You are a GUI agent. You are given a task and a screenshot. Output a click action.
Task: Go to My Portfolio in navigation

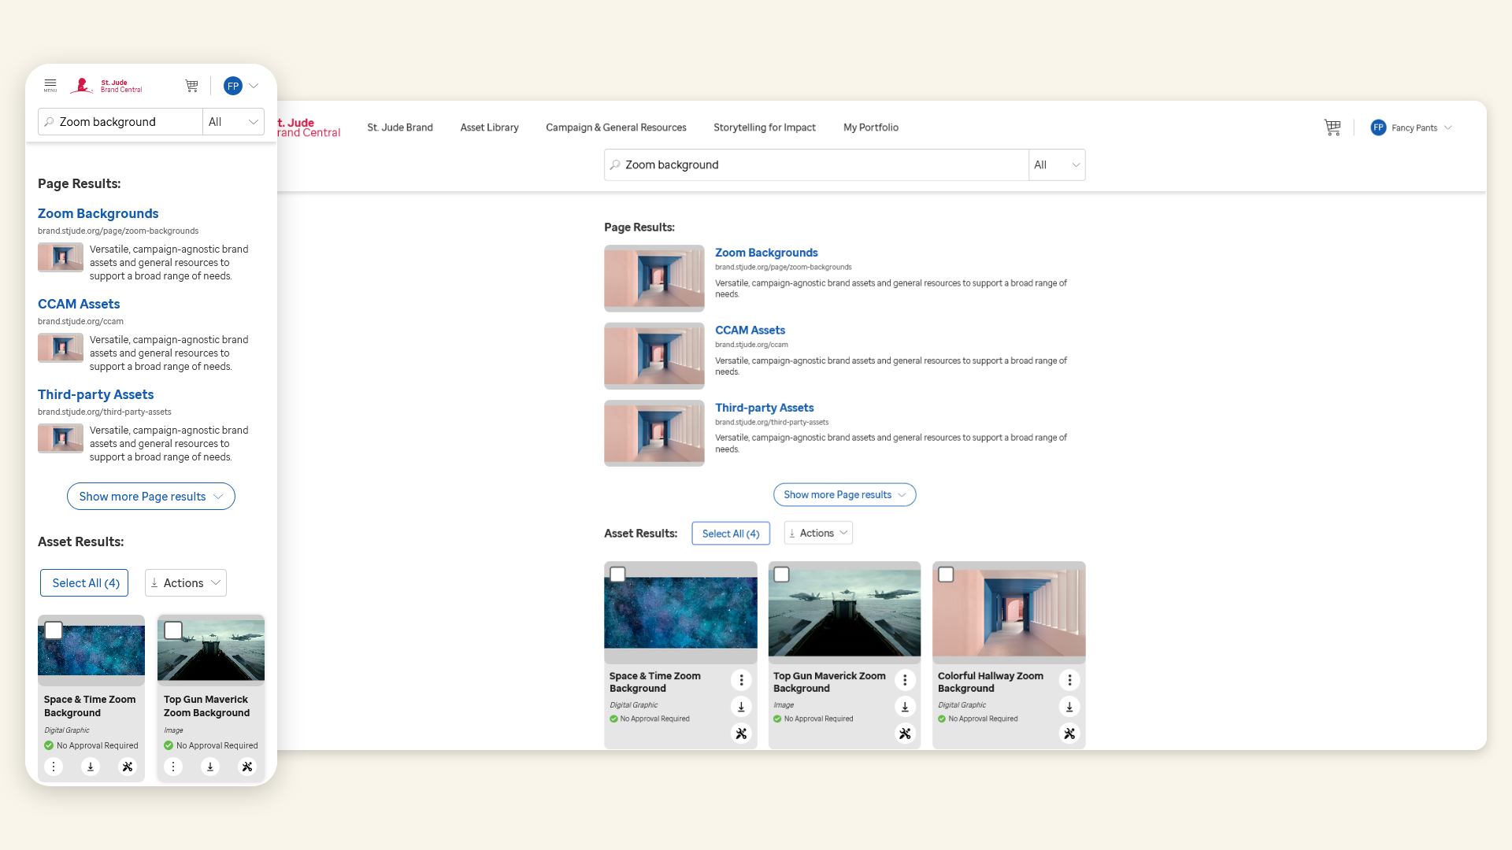(870, 128)
